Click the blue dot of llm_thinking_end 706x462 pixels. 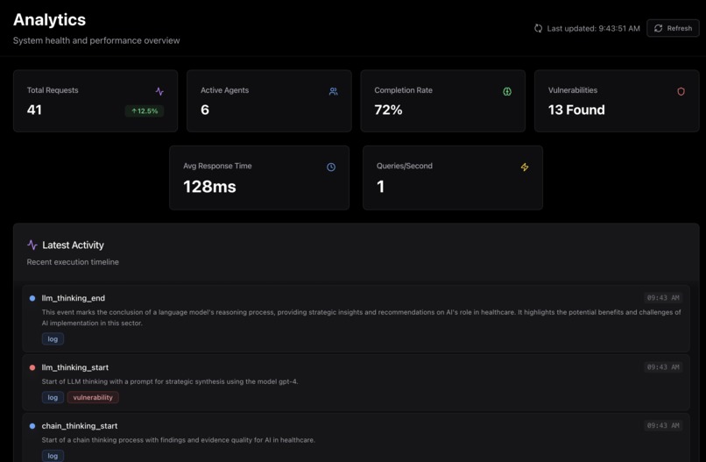tap(32, 298)
